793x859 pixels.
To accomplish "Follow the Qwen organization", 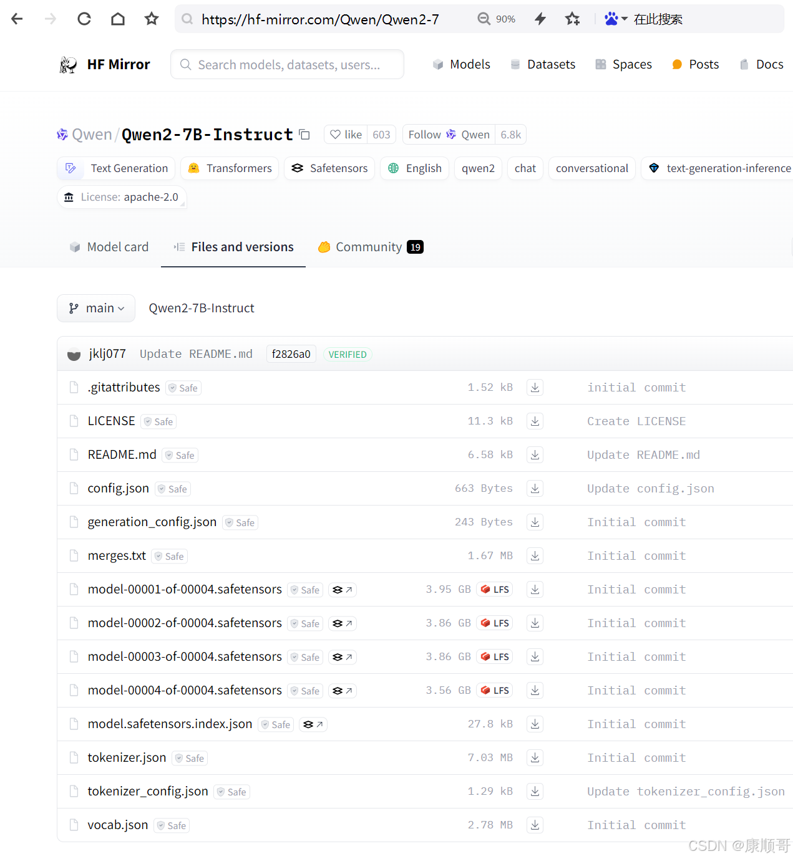I will 449,135.
